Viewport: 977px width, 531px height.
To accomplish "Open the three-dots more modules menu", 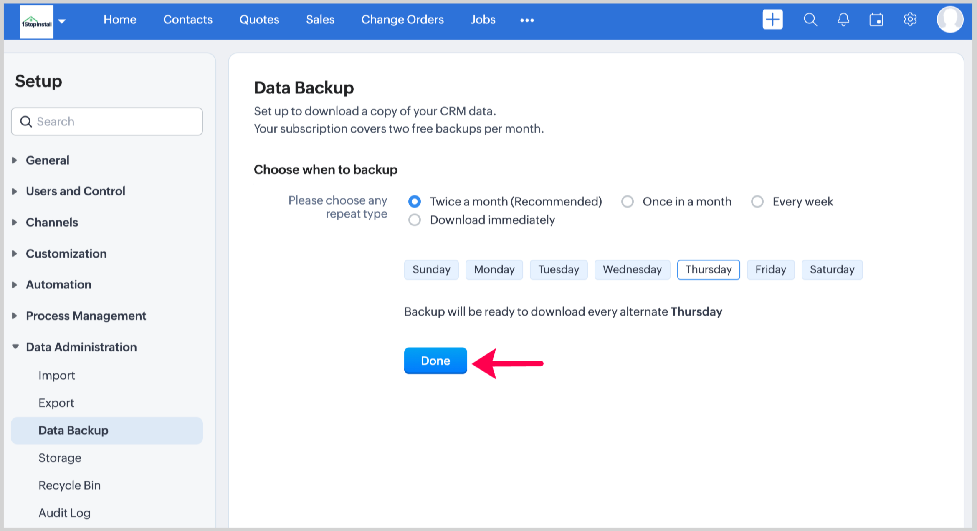I will click(x=527, y=20).
